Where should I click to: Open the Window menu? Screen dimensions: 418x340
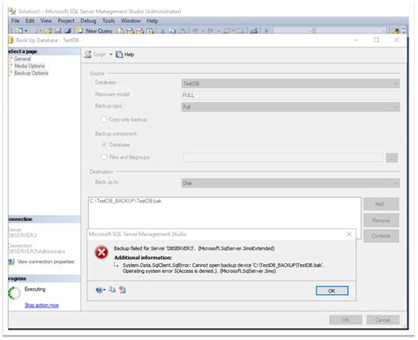[x=131, y=21]
